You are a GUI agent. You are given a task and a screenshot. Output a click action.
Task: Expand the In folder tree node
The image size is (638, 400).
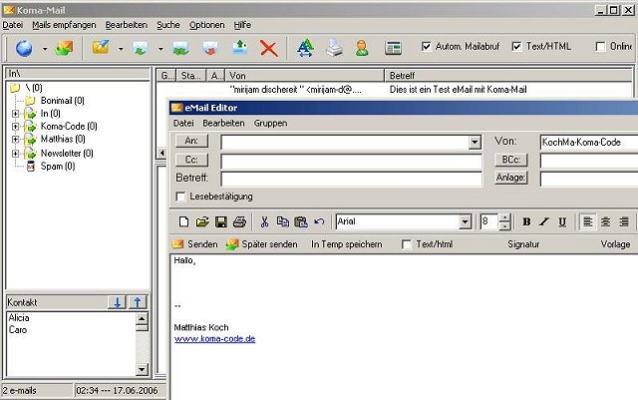(x=16, y=114)
